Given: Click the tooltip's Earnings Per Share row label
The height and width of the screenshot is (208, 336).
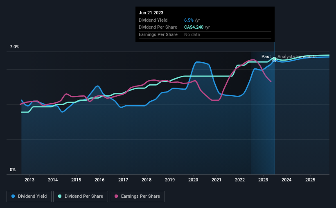Looking at the screenshot, I should tap(158, 34).
